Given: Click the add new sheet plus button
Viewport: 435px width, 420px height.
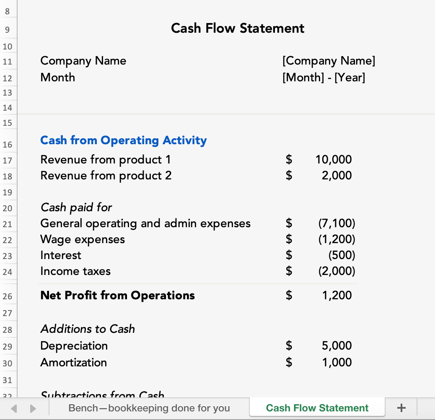Looking at the screenshot, I should coord(401,408).
